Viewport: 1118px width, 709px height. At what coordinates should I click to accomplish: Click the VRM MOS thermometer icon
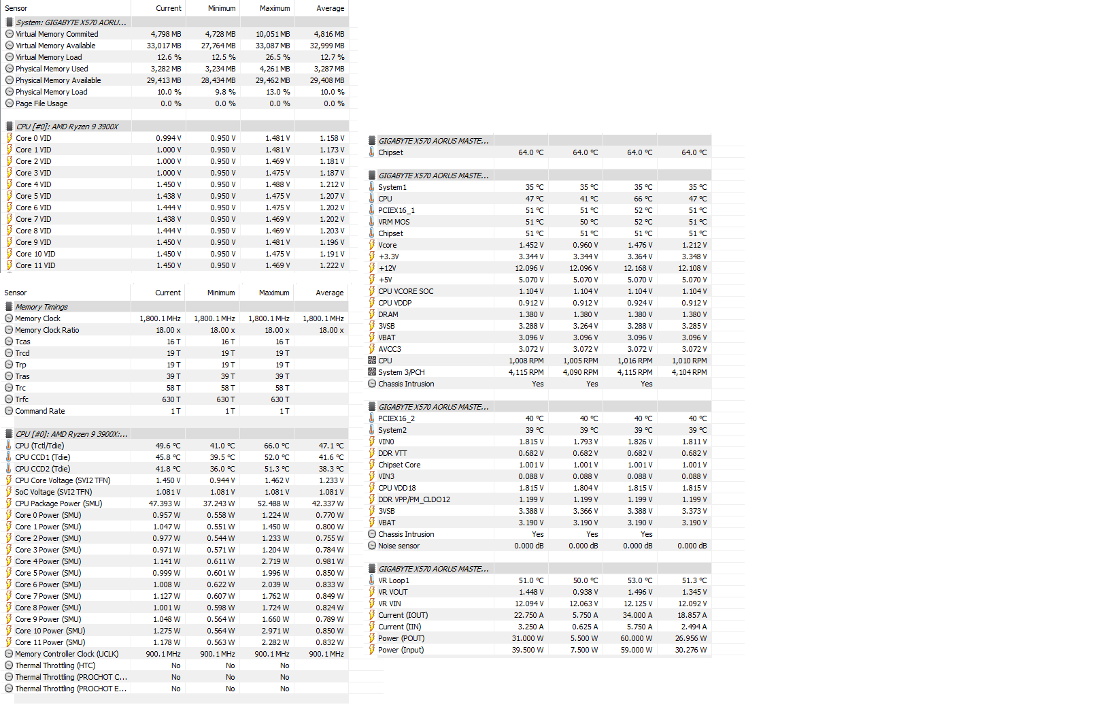click(x=372, y=222)
